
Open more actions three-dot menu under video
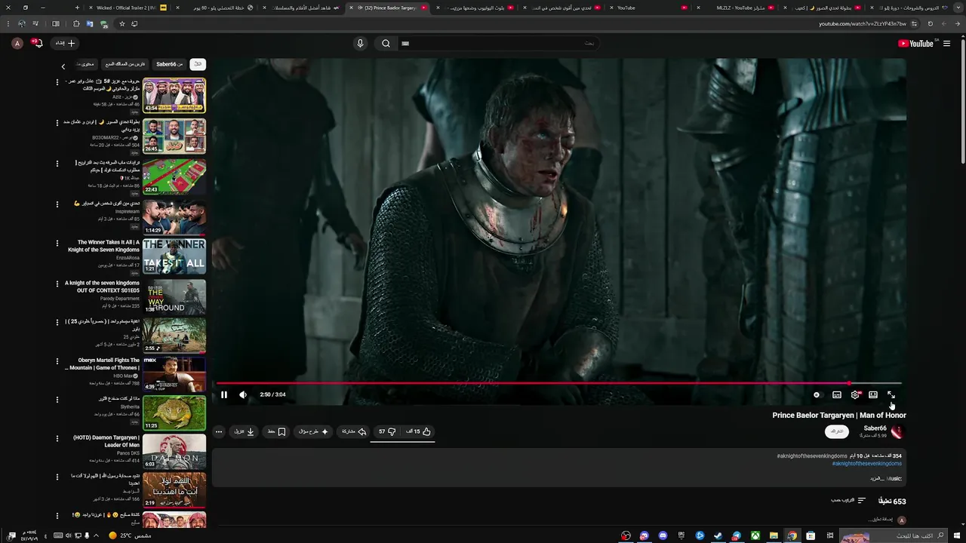(219, 431)
